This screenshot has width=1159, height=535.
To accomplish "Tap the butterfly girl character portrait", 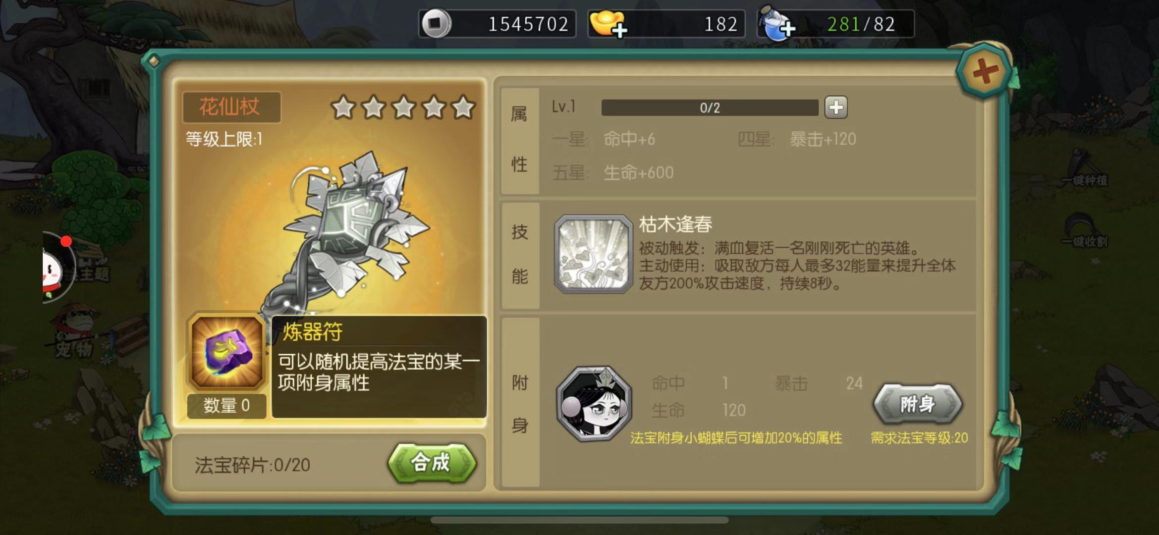I will pos(594,404).
